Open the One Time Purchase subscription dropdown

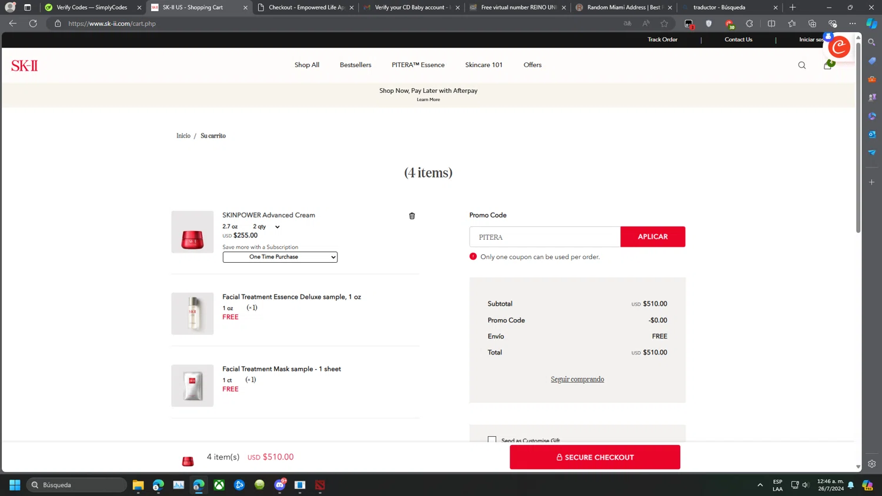tap(280, 257)
